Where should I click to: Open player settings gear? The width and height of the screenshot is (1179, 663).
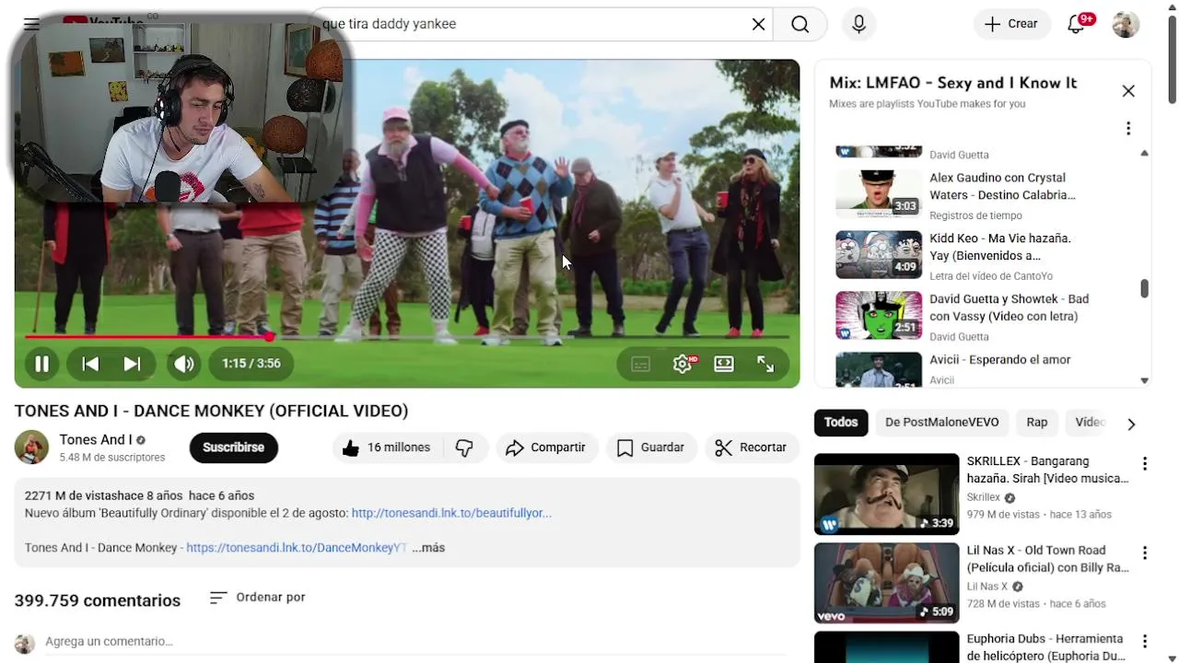point(683,364)
